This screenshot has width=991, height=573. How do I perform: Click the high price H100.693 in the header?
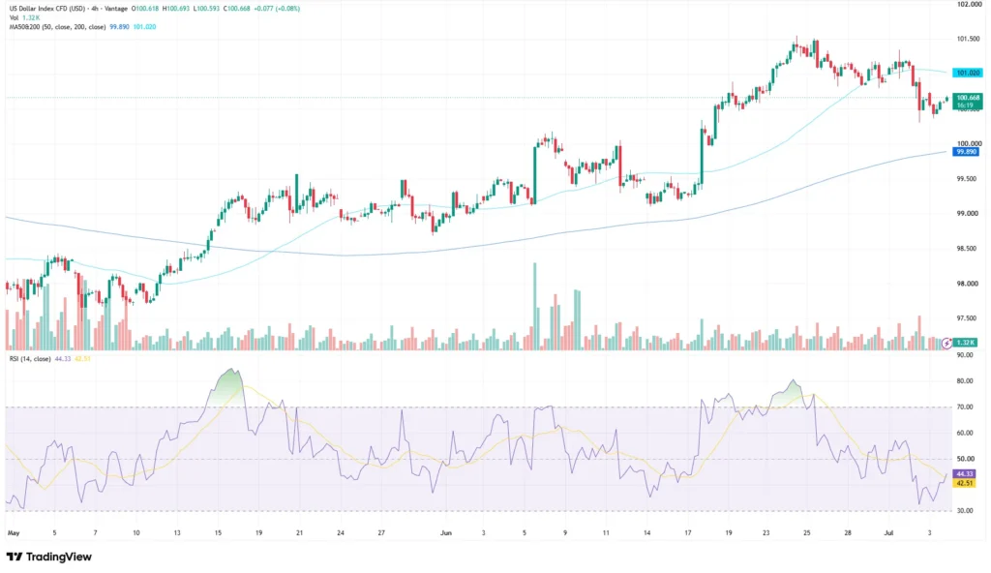coord(176,9)
